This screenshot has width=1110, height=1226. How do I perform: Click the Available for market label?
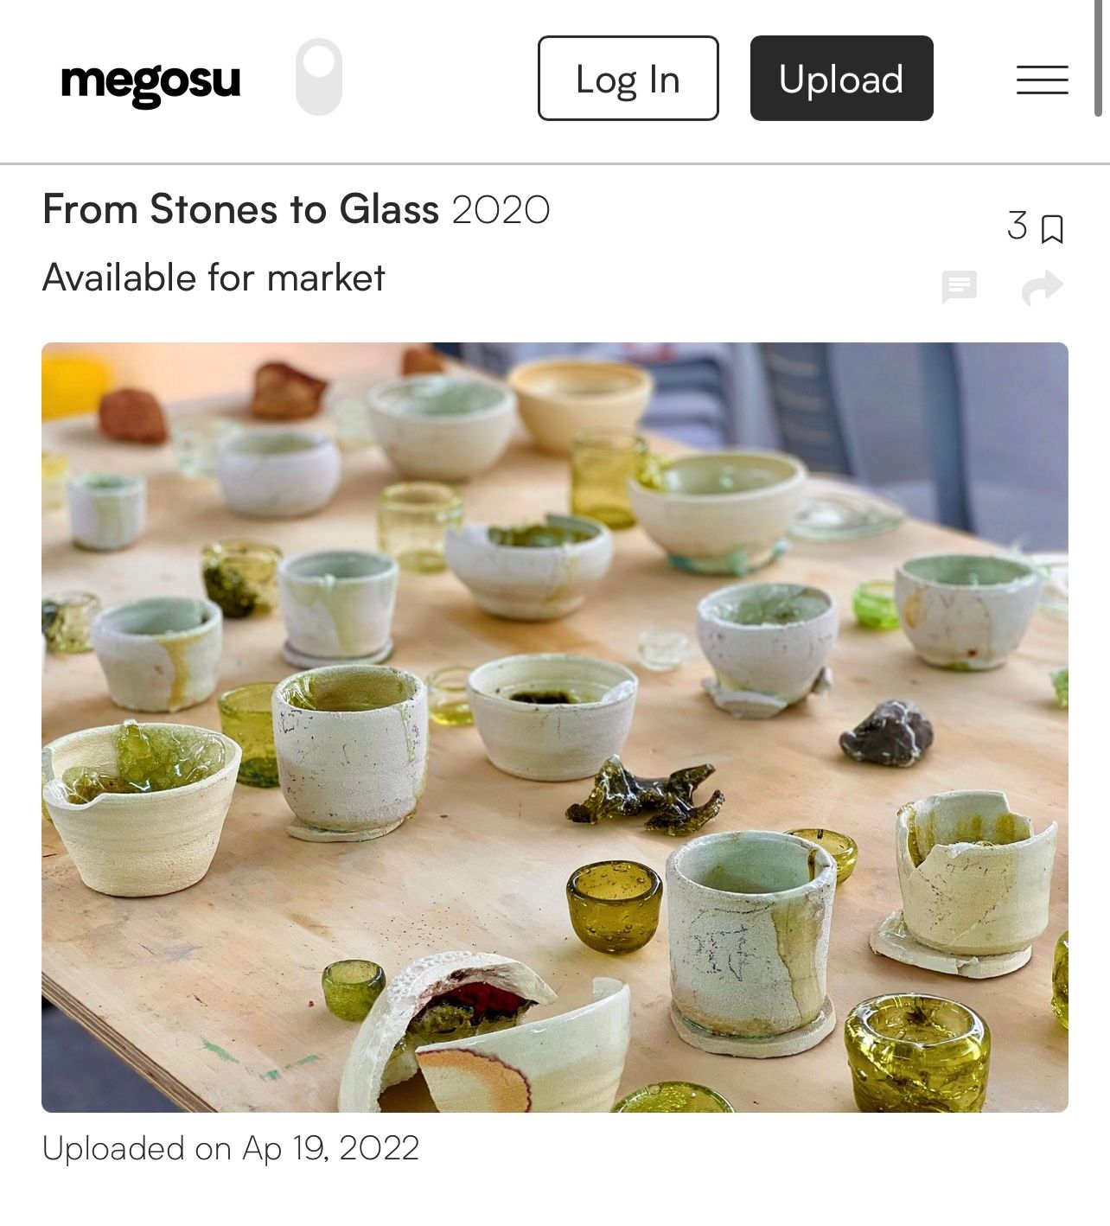[214, 278]
